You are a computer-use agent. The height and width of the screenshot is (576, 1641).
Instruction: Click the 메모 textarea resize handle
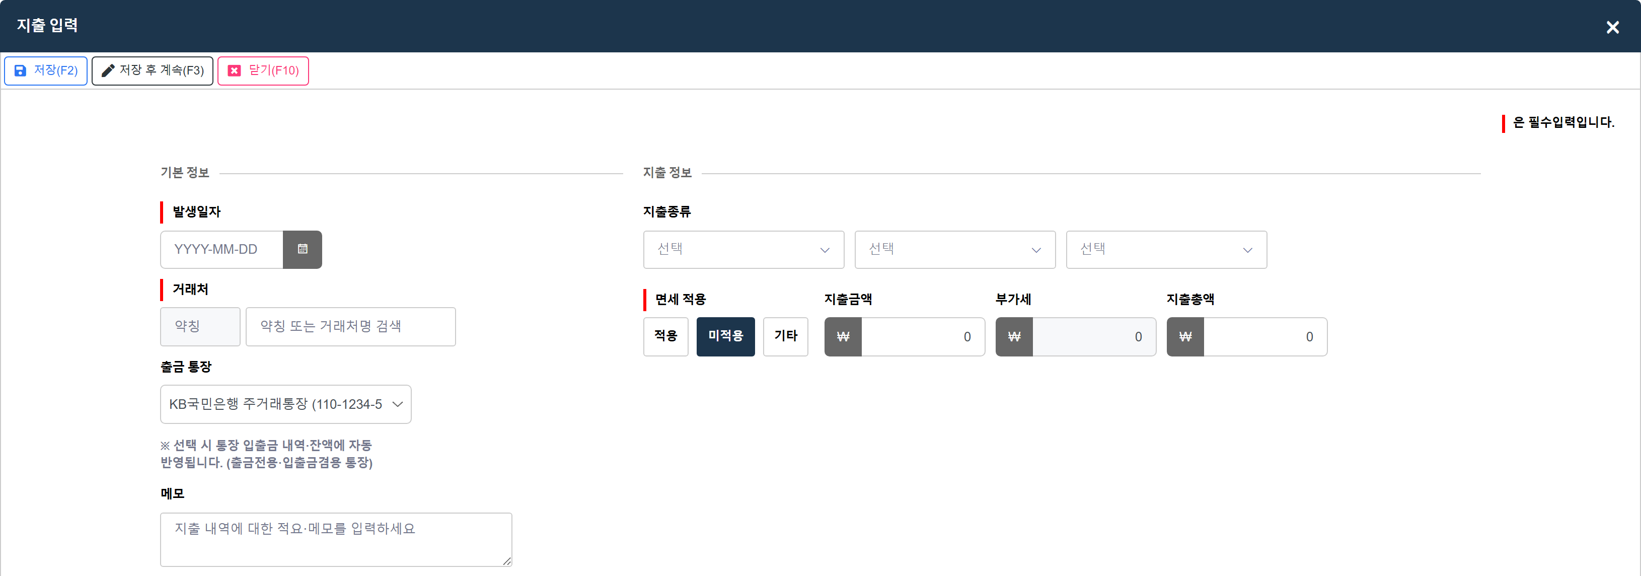click(x=506, y=561)
